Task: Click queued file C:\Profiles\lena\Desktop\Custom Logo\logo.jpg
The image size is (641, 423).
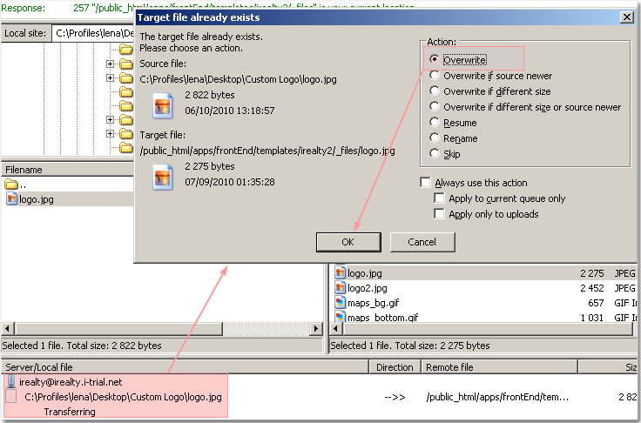Action: point(123,397)
